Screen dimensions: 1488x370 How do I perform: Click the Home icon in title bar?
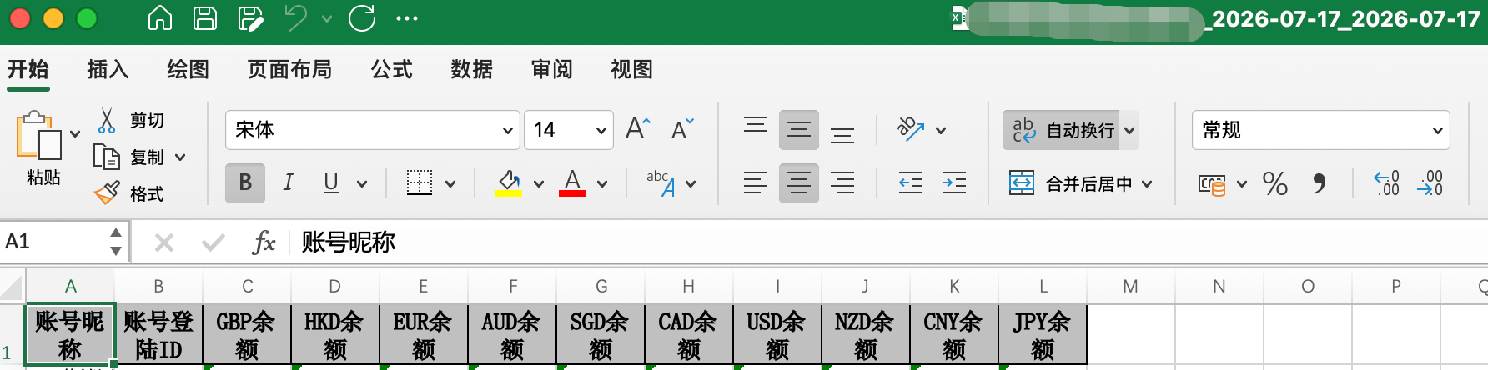click(159, 17)
